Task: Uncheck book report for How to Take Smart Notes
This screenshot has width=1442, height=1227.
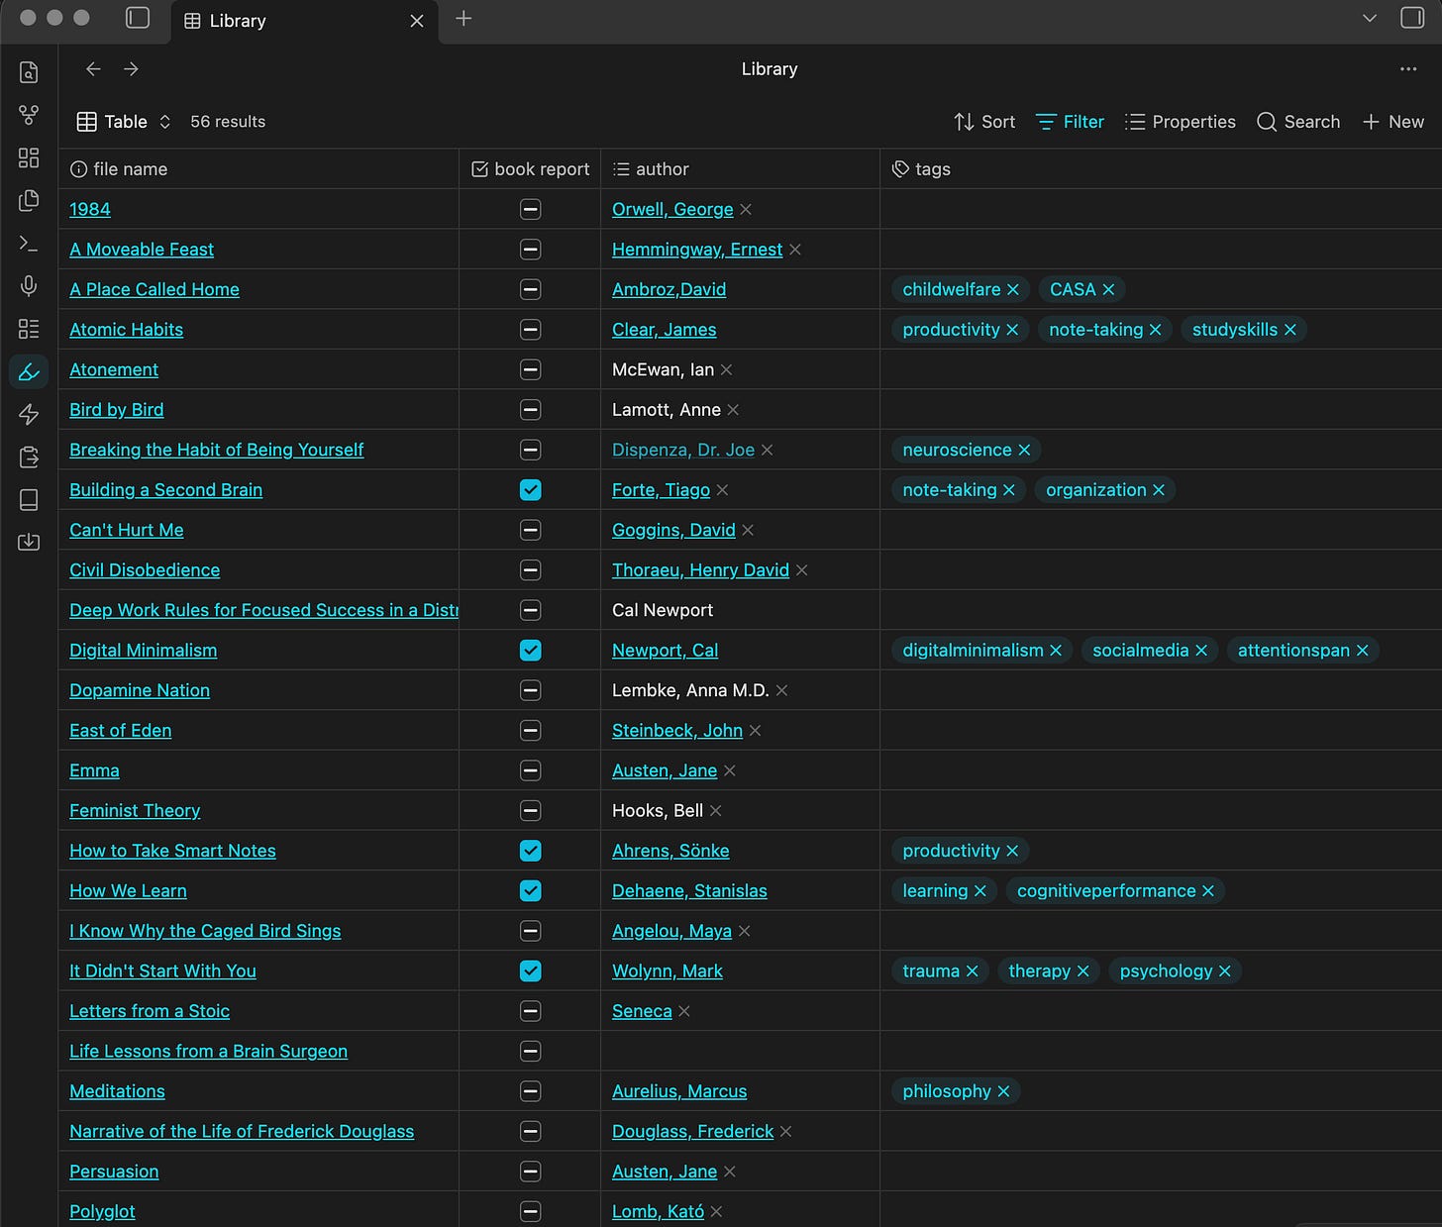Action: (x=531, y=851)
